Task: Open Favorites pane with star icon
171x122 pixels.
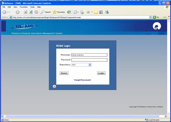Action: click(59, 12)
